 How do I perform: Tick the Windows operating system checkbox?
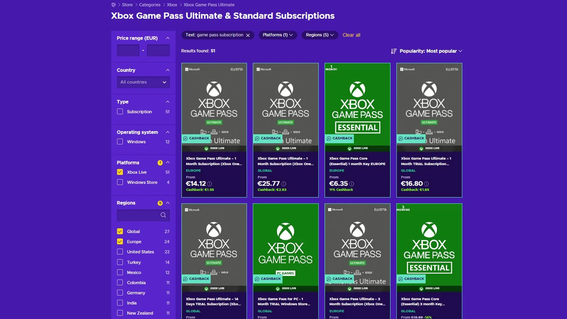[120, 142]
